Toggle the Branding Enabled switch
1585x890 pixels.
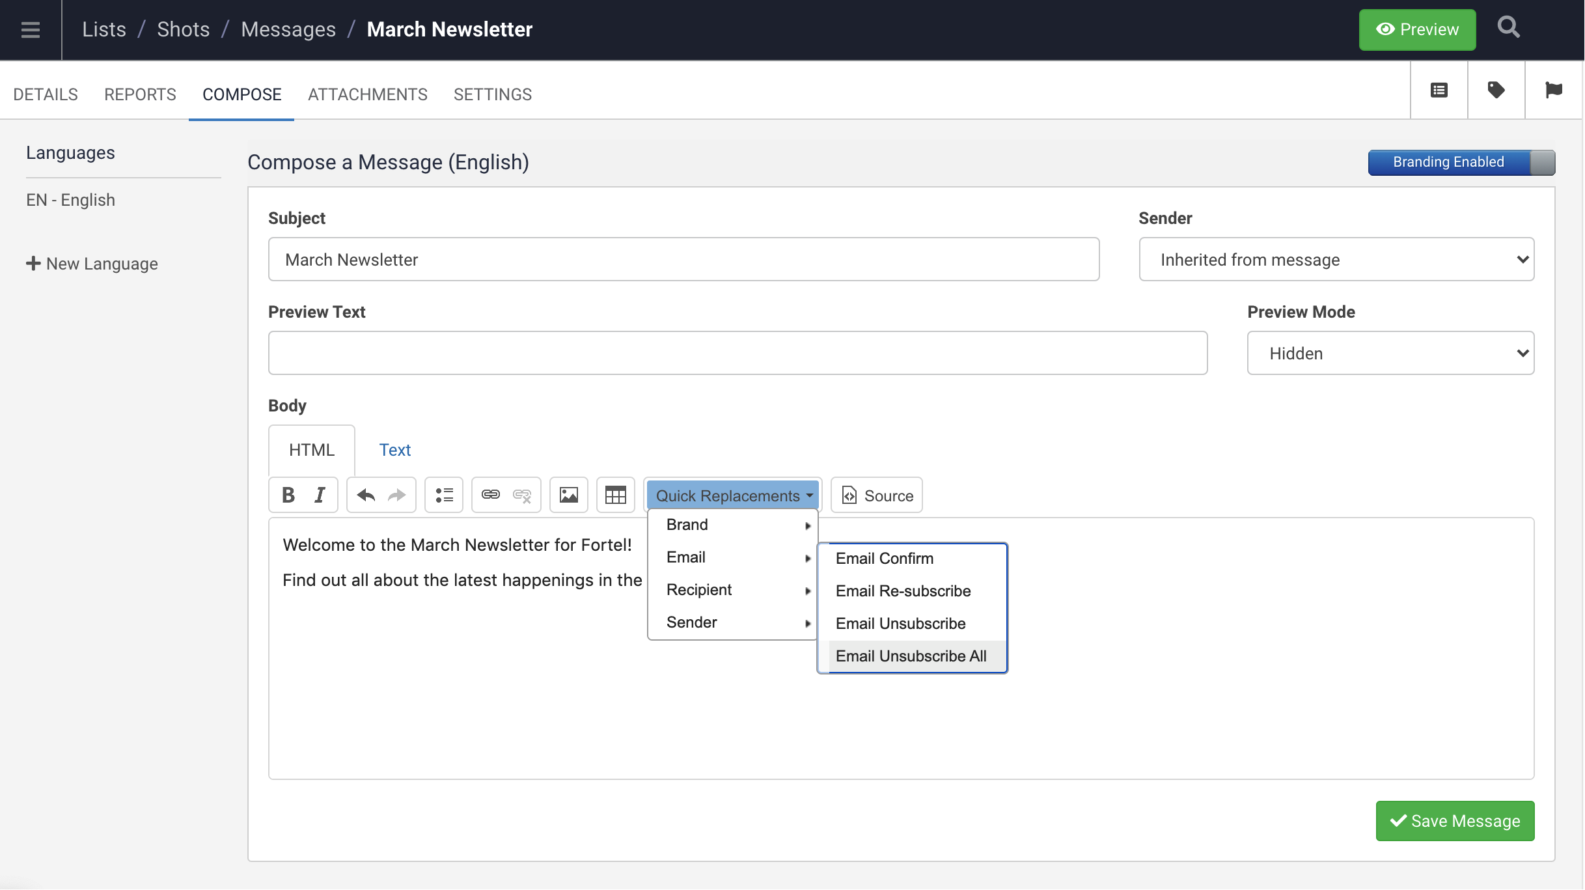pyautogui.click(x=1461, y=162)
